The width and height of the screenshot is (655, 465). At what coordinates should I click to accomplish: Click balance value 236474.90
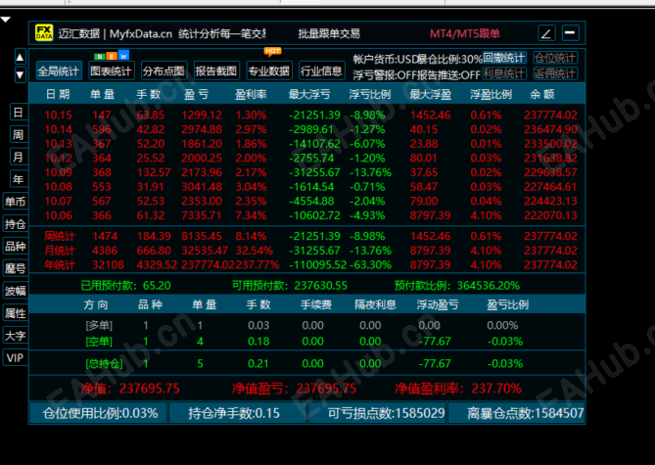point(550,129)
